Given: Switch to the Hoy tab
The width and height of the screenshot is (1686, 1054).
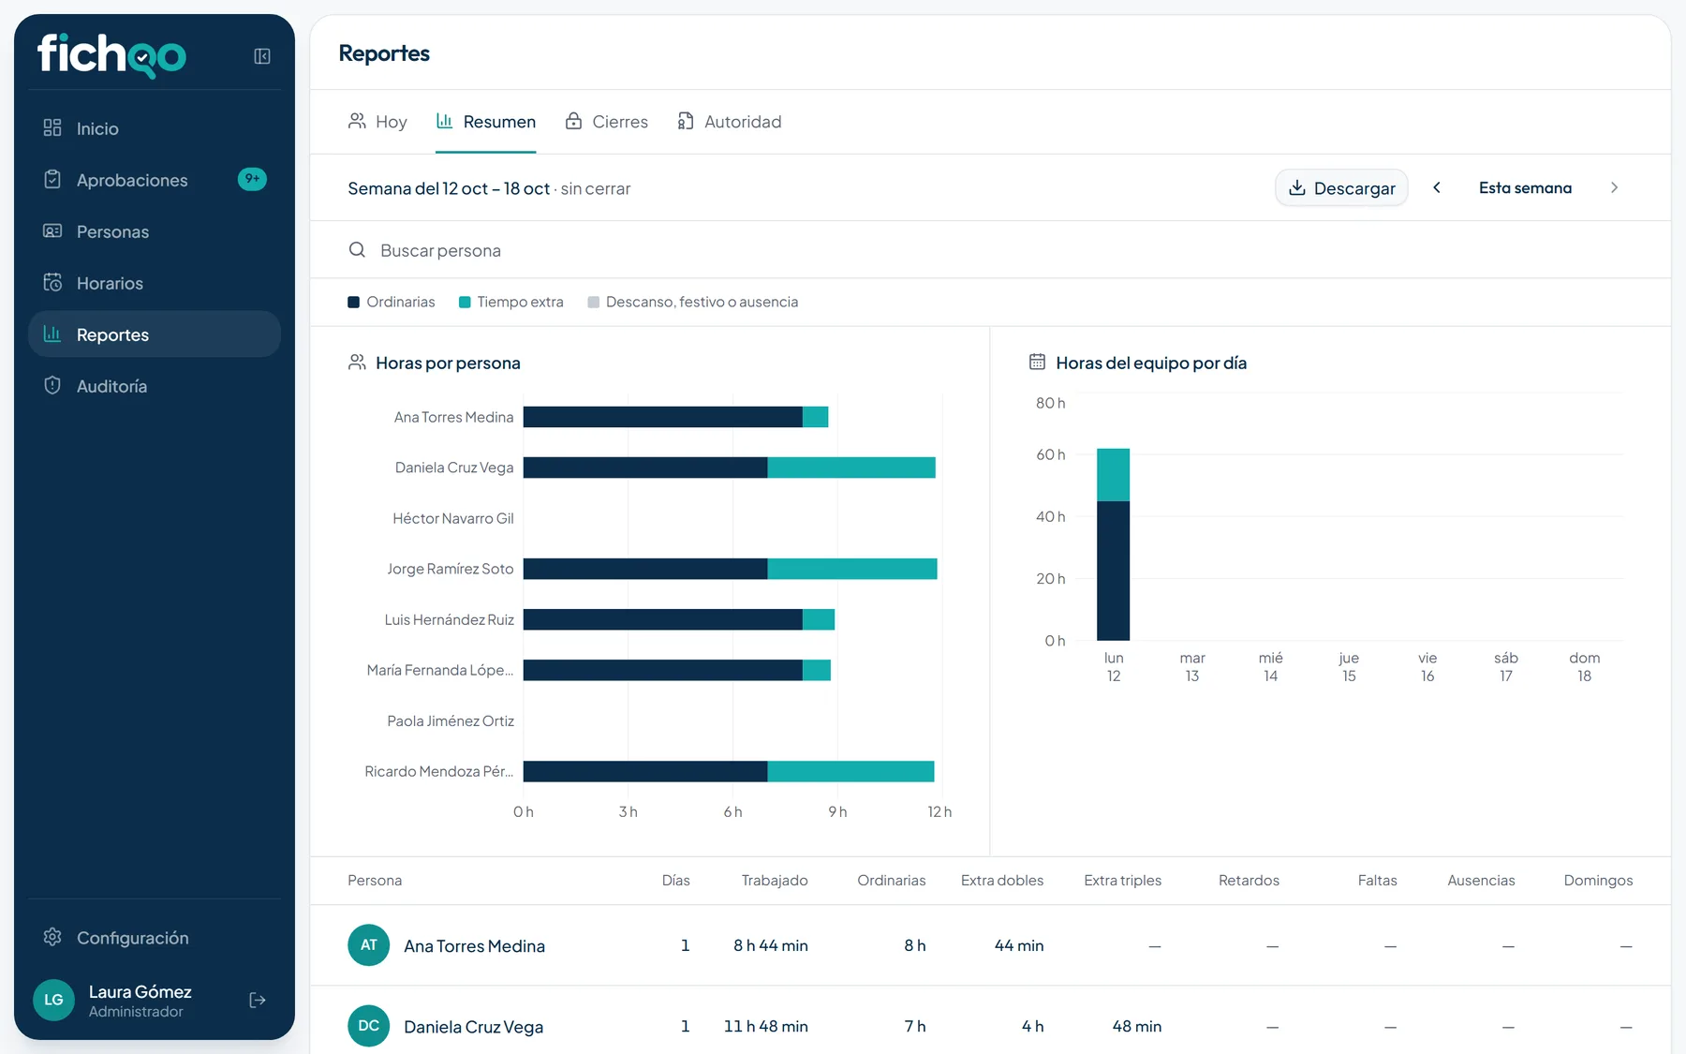Looking at the screenshot, I should [377, 122].
